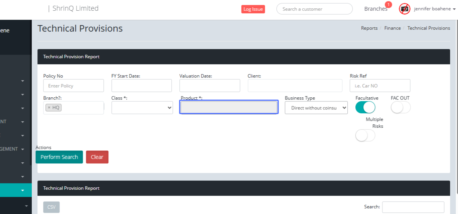This screenshot has width=458, height=214.
Task: Remove the HQ tag from Branch field
Action: [49, 108]
